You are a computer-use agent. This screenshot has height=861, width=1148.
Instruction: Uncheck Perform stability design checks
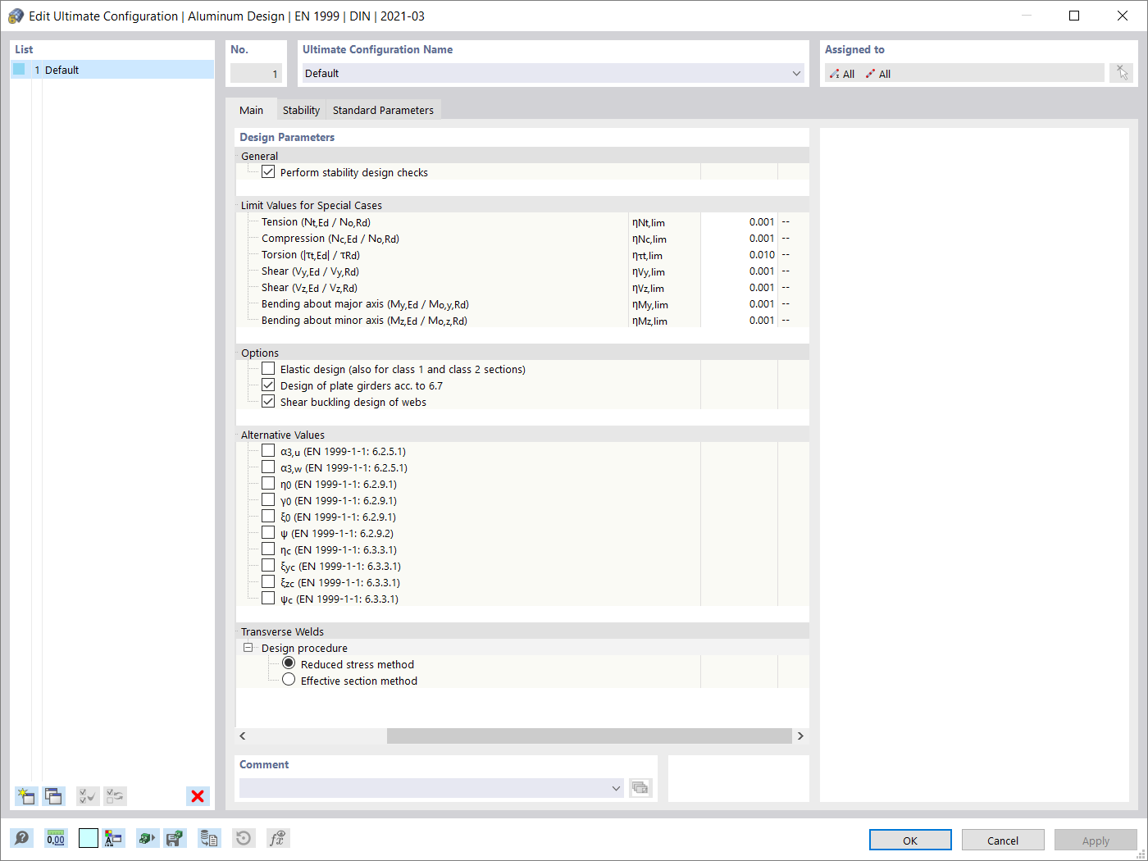click(268, 171)
